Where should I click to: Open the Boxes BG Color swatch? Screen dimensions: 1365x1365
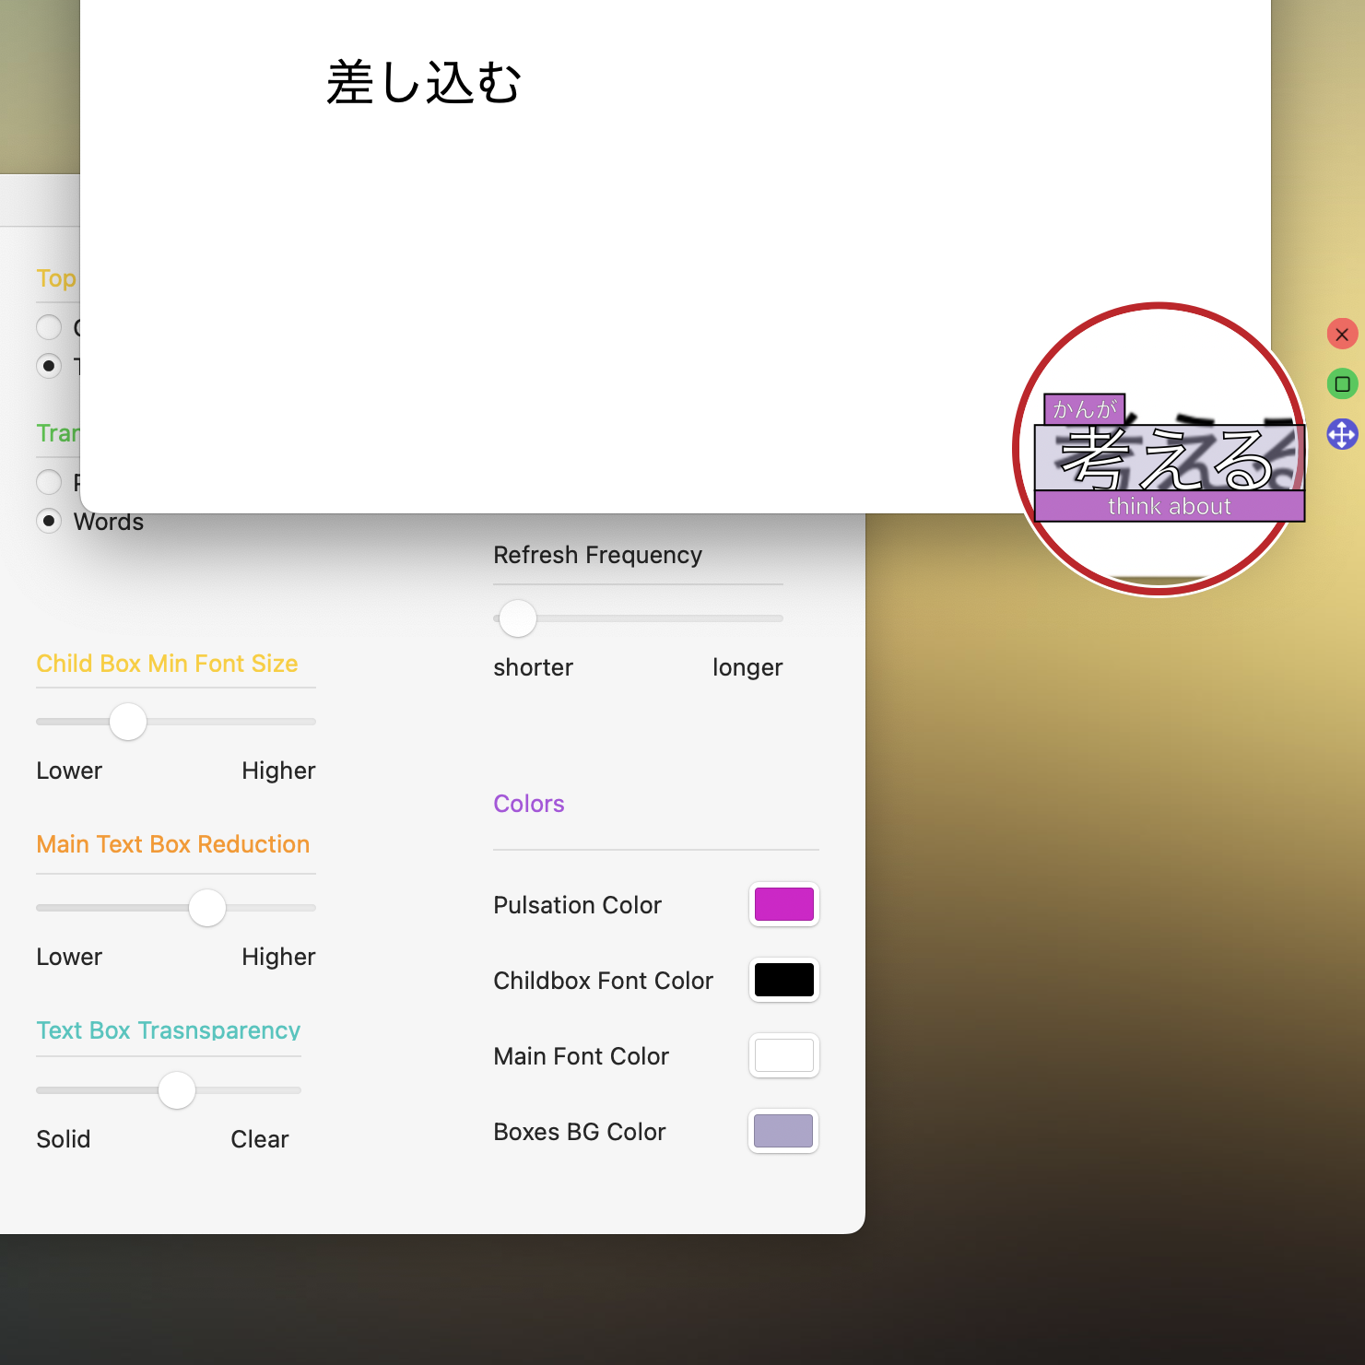coord(783,1131)
